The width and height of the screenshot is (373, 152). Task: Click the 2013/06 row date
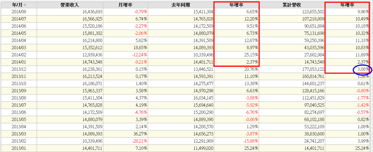[x=19, y=112]
